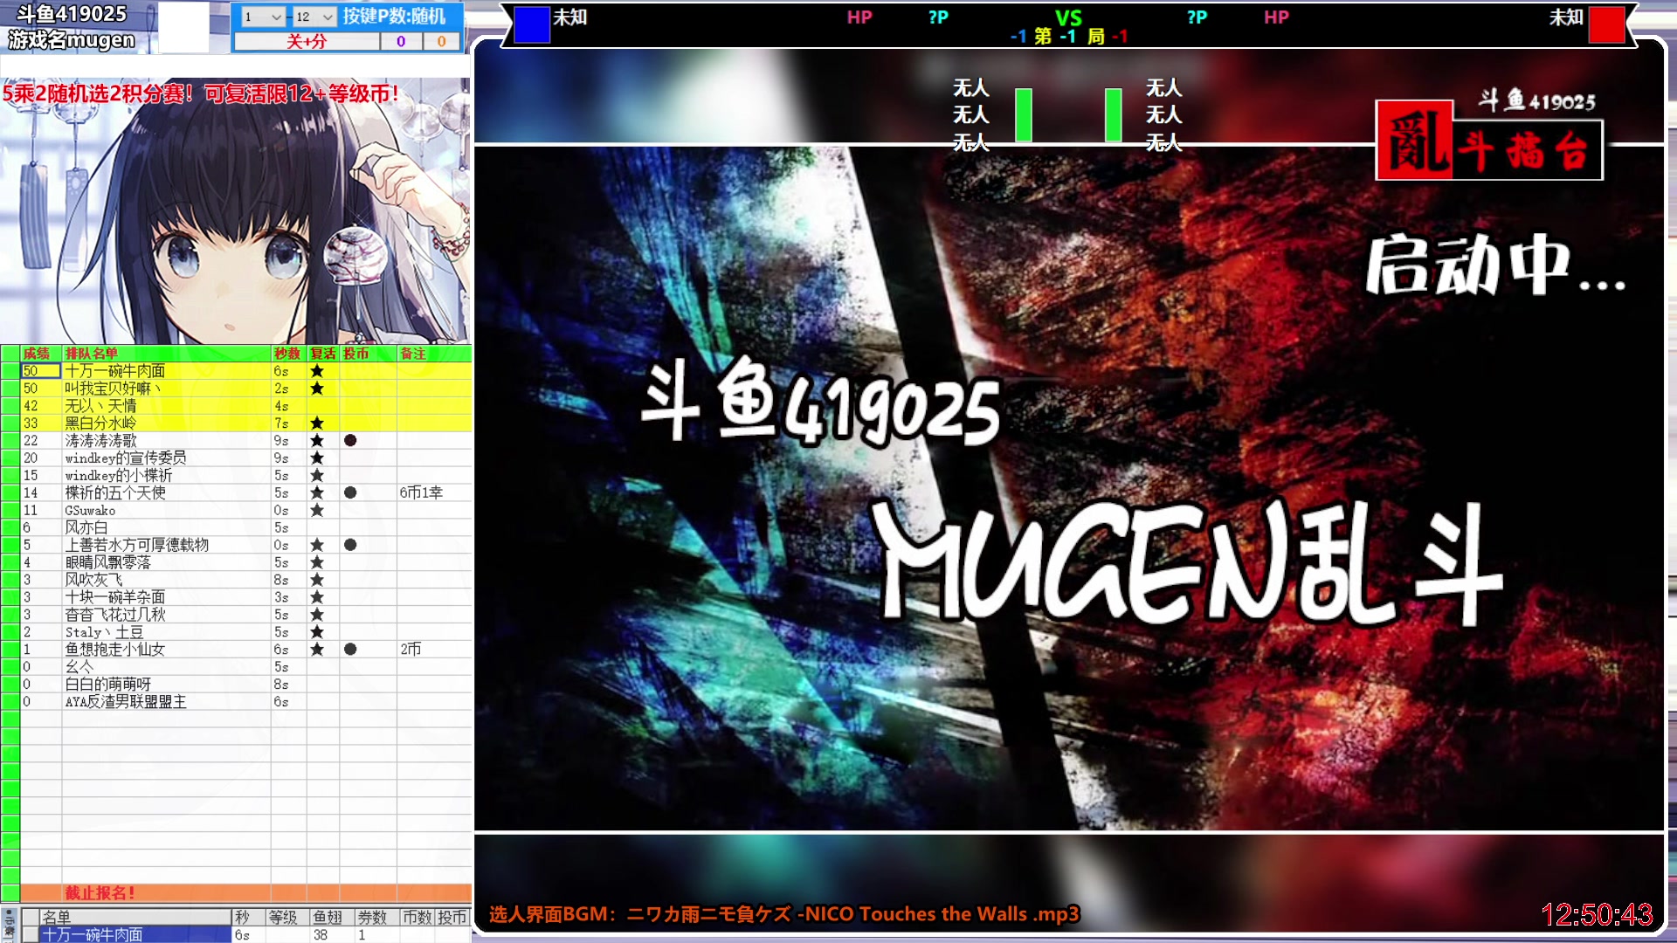Viewport: 1677px width, 943px height.
Task: Toggle the revive star for 风吹灰飞
Action: pyautogui.click(x=317, y=580)
